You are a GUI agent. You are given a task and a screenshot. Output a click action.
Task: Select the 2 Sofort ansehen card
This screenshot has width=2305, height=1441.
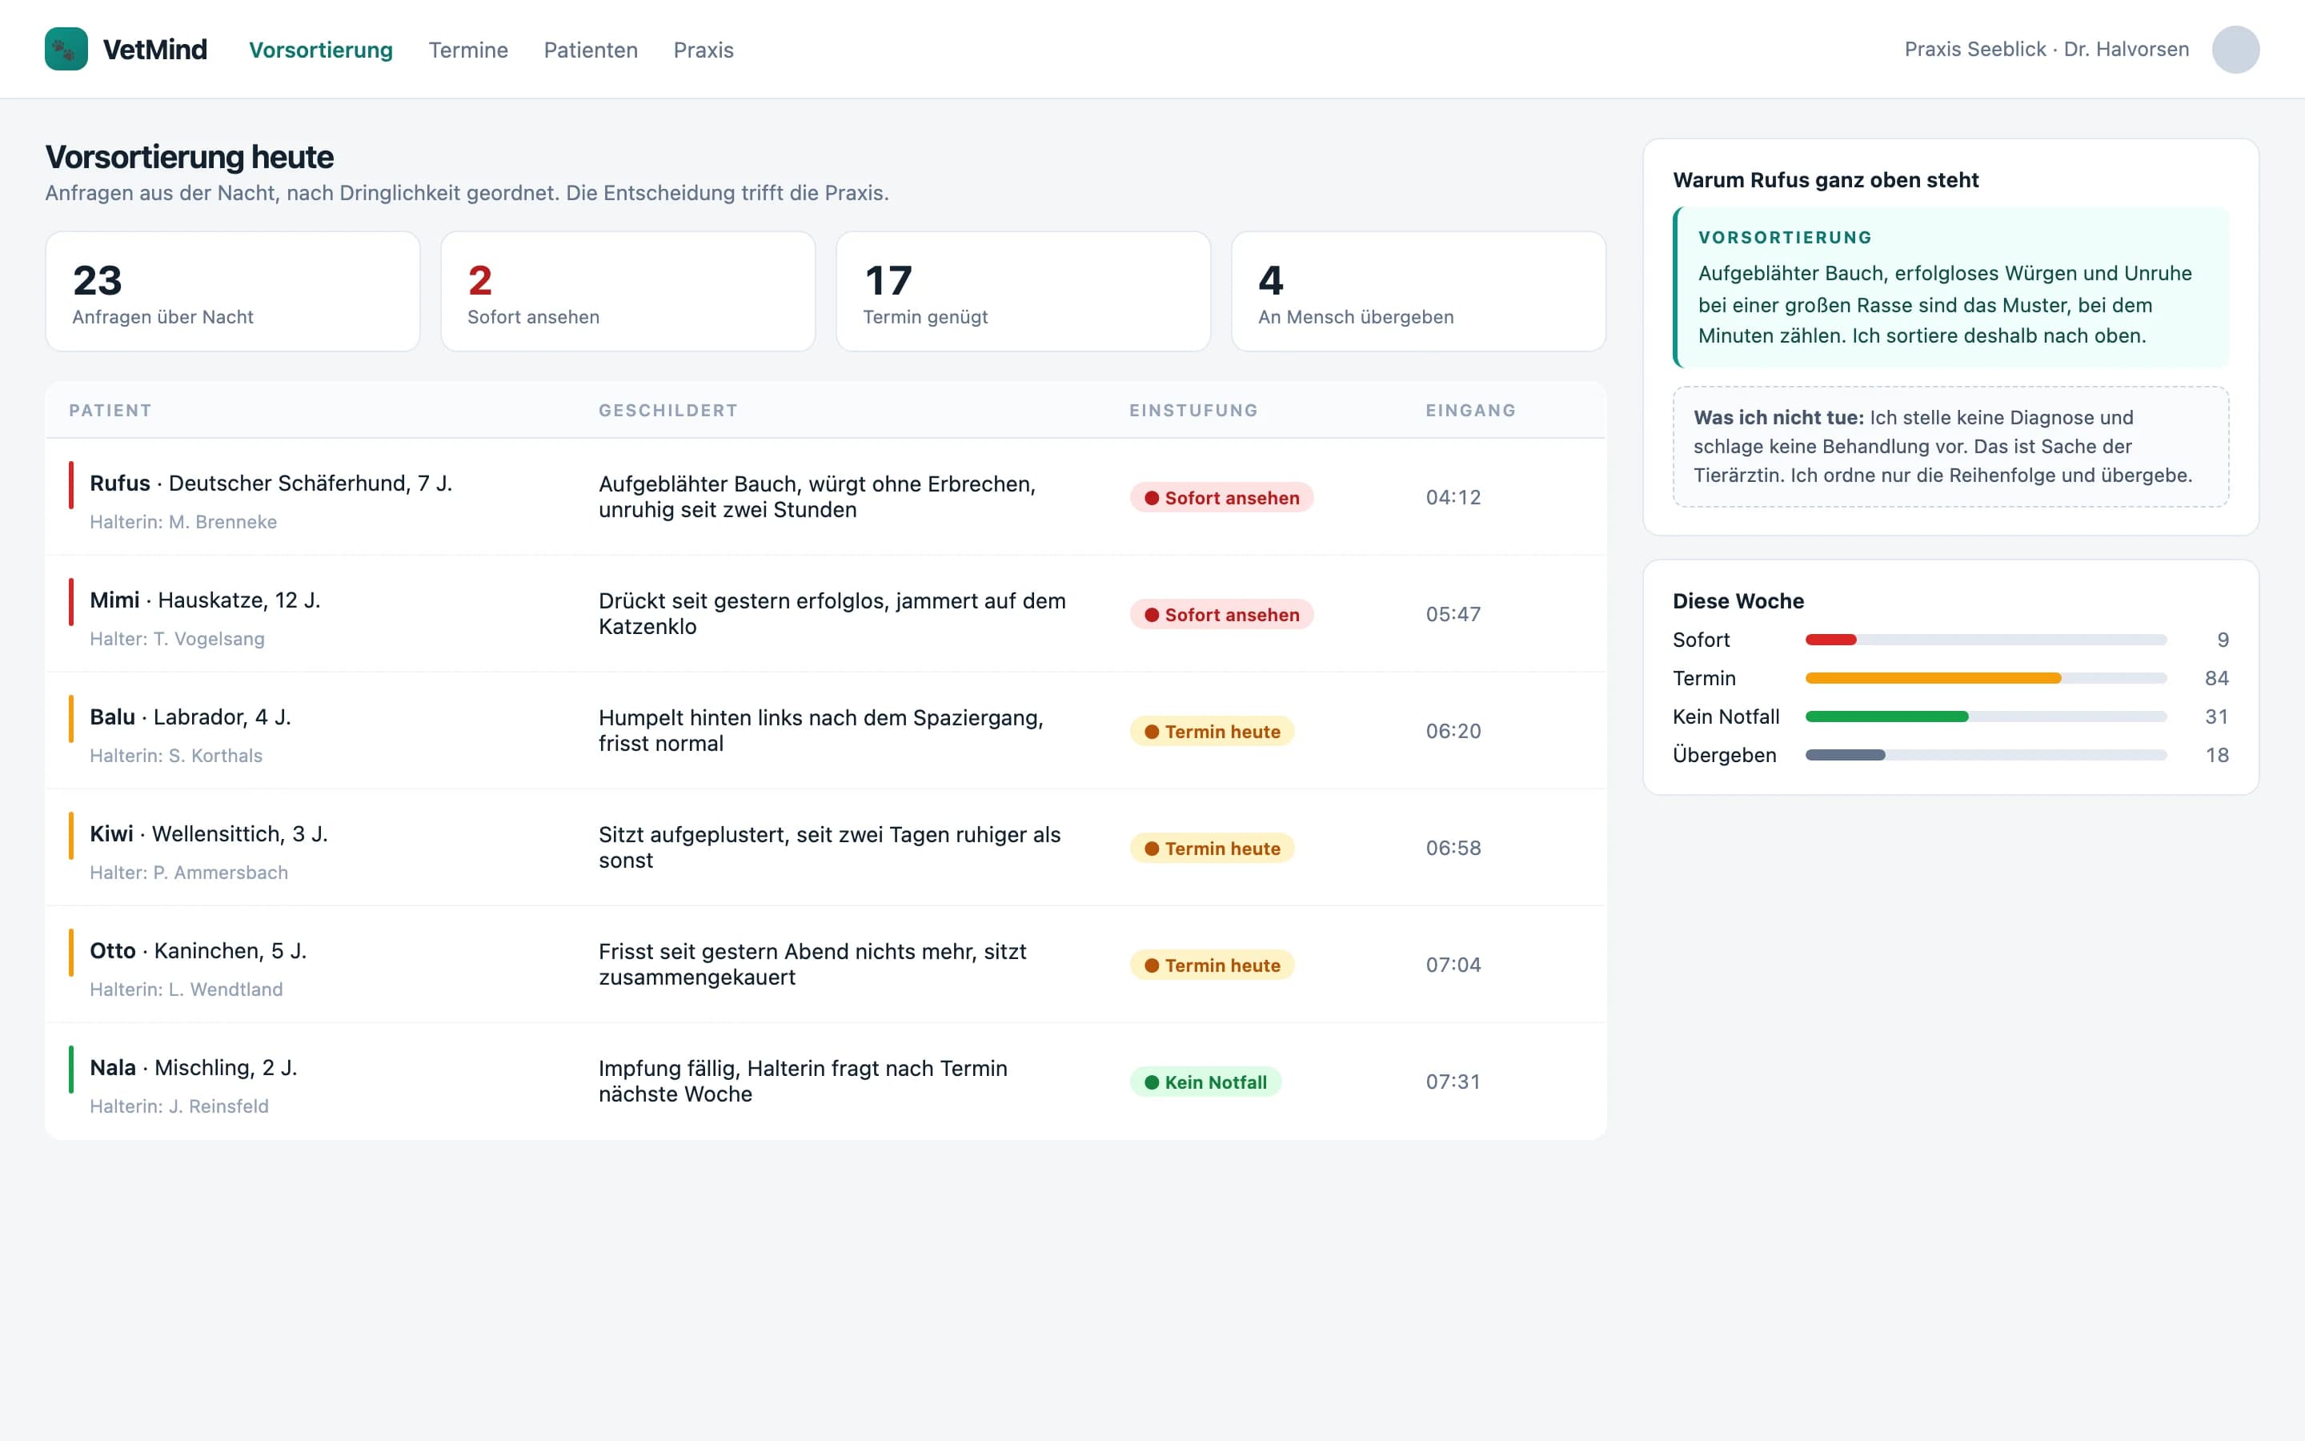click(627, 291)
